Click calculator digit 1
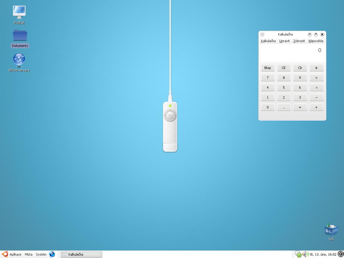Viewport: 344px width, 258px height. coord(268,97)
